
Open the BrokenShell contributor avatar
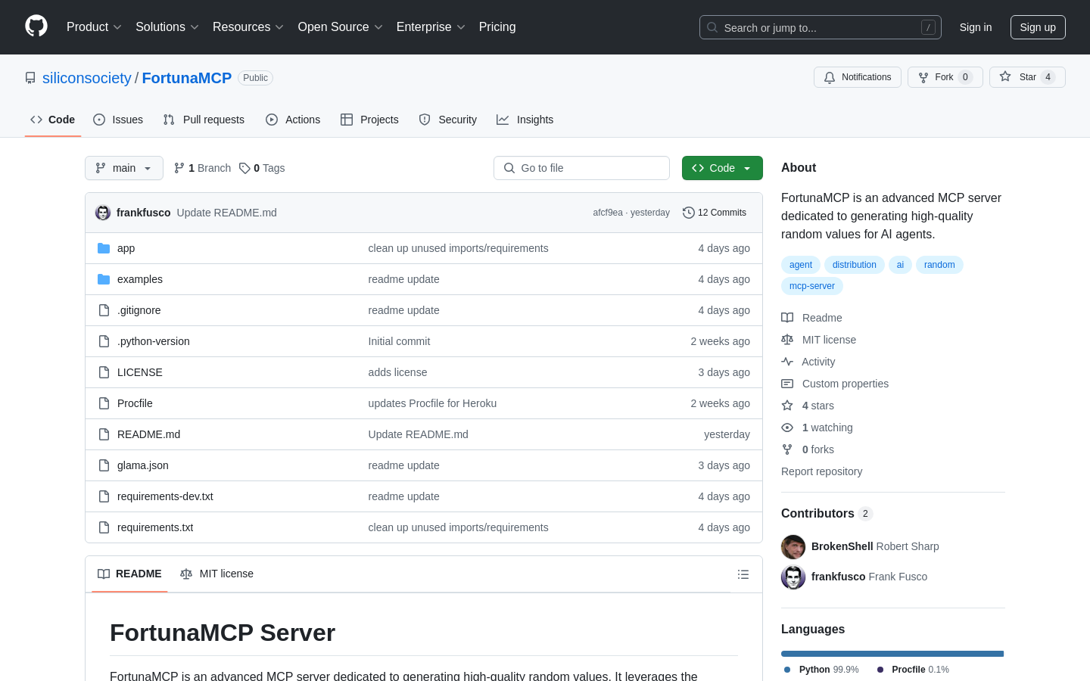click(x=793, y=546)
